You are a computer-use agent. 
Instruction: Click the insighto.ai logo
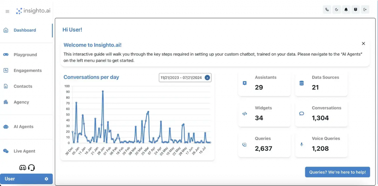click(33, 11)
